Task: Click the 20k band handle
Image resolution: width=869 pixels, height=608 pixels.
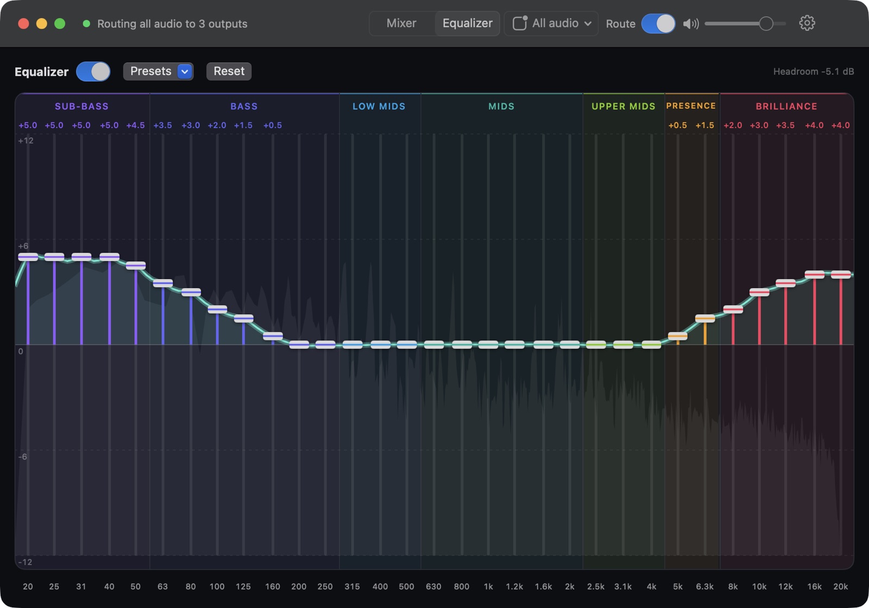Action: pos(841,274)
